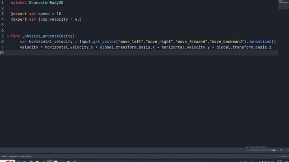Click the Godot version label in bottom bar
The width and height of the screenshot is (289, 162).
tap(285, 157)
